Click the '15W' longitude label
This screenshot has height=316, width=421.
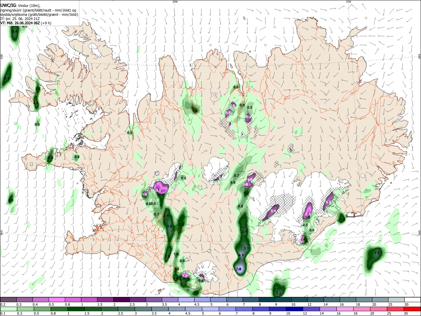348,2
